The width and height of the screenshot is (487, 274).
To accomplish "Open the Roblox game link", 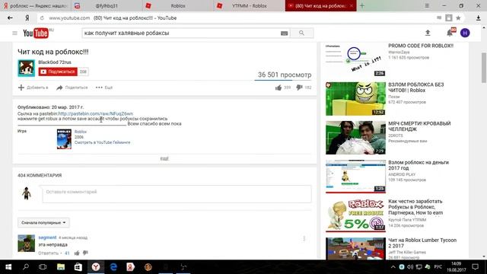I will click(81, 132).
